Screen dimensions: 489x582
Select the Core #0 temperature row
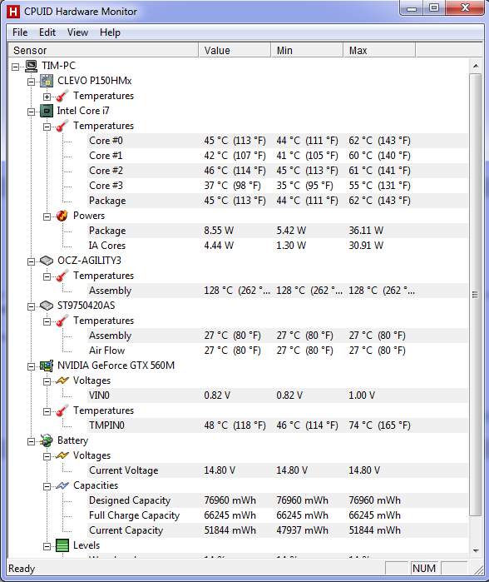tap(278, 141)
